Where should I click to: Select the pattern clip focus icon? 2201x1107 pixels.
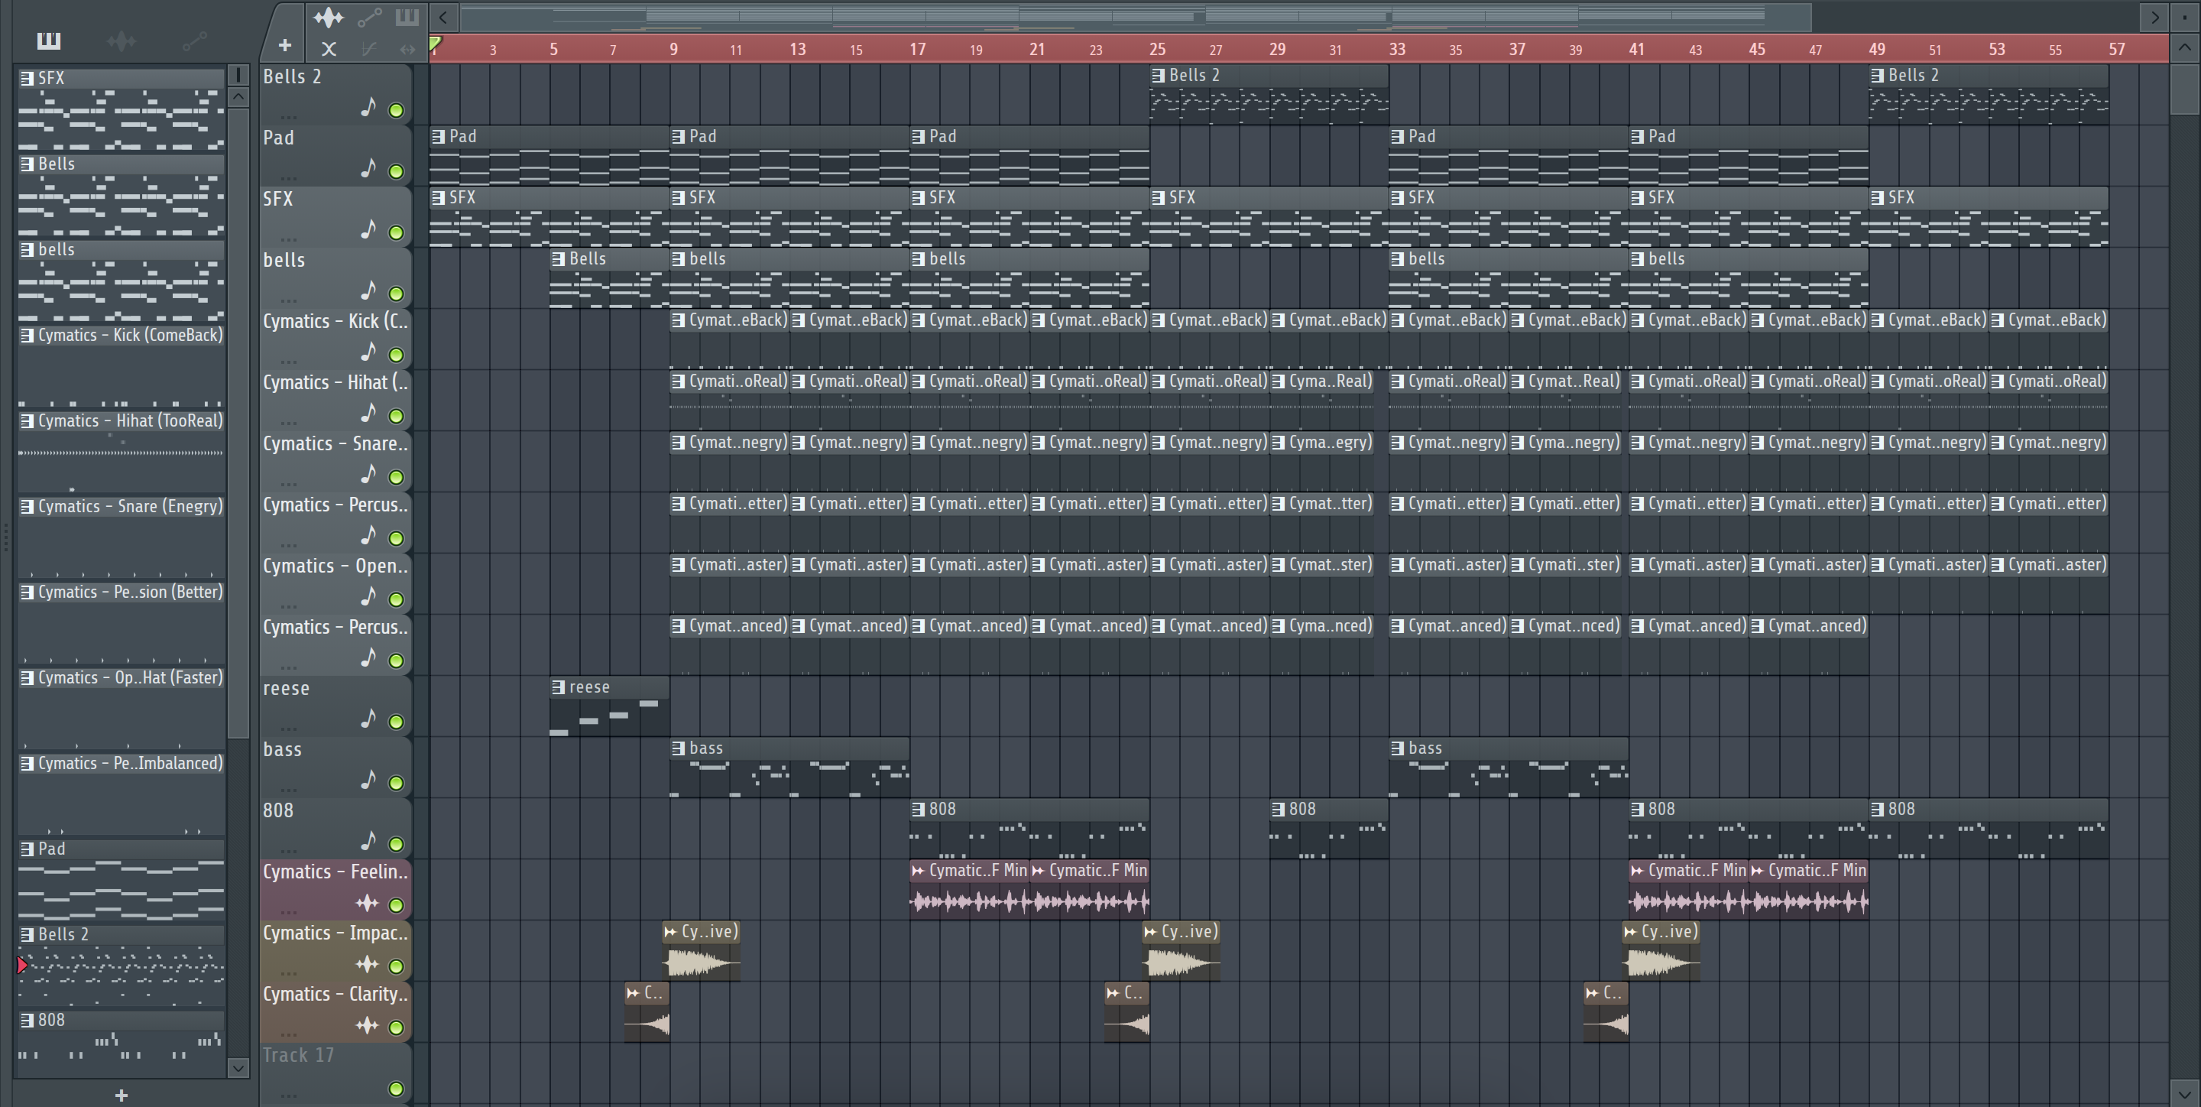(x=407, y=17)
